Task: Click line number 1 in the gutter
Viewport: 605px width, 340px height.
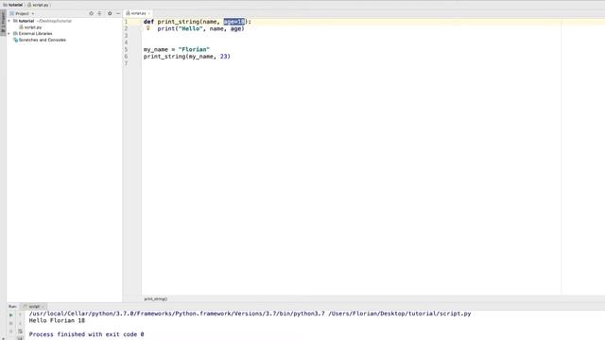Action: pos(126,22)
